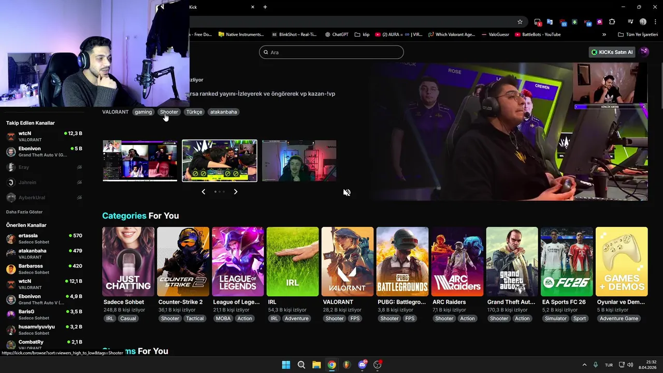Open Windows Start menu

[x=286, y=365]
